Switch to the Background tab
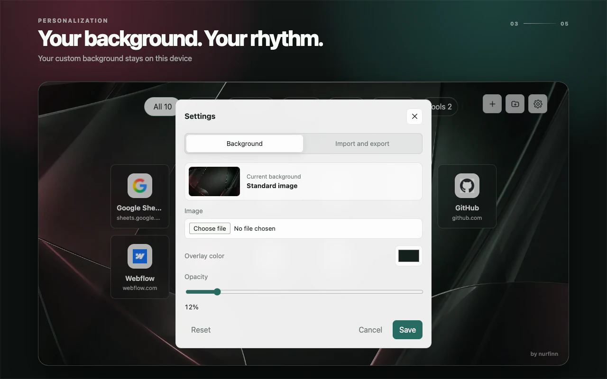607x379 pixels. point(245,144)
